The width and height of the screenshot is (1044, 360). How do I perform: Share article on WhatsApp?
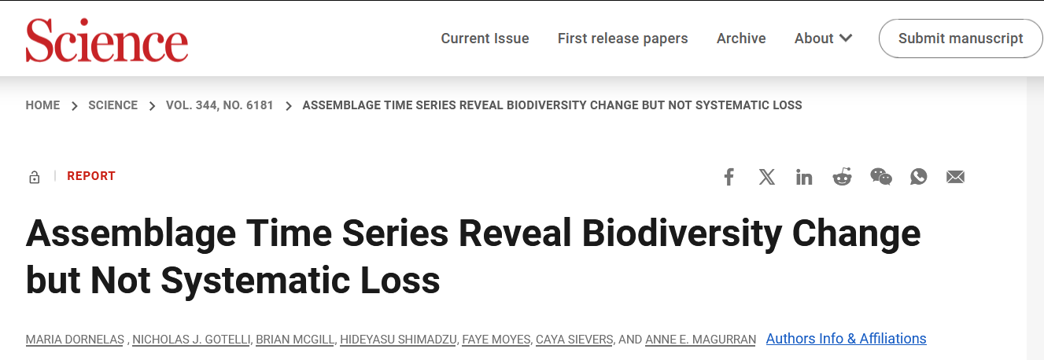point(918,177)
